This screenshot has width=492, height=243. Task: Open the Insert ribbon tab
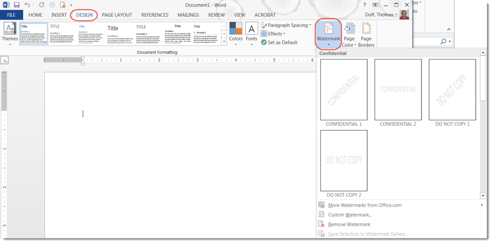[59, 15]
